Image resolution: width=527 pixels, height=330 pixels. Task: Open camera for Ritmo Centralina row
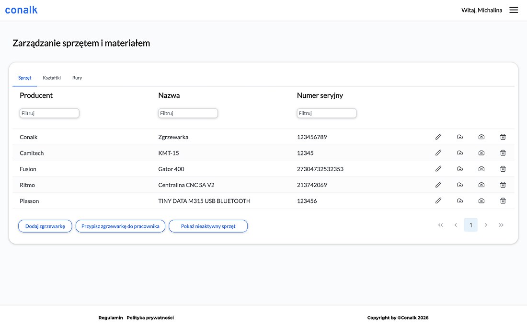[481, 185]
